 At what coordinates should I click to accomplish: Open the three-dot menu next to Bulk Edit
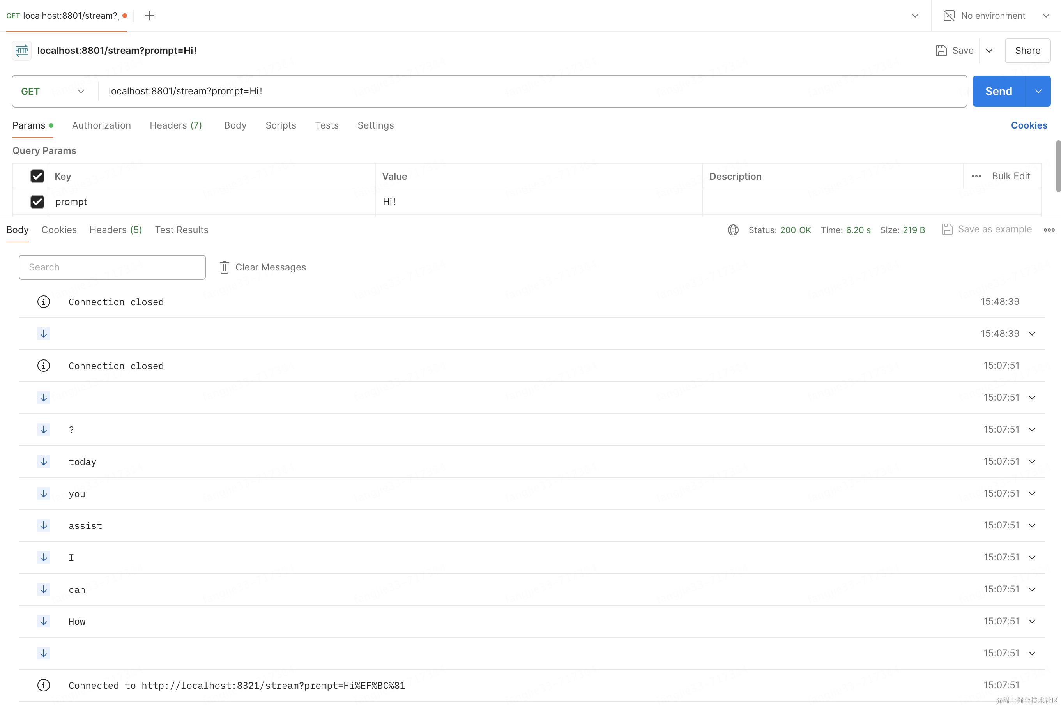(977, 176)
